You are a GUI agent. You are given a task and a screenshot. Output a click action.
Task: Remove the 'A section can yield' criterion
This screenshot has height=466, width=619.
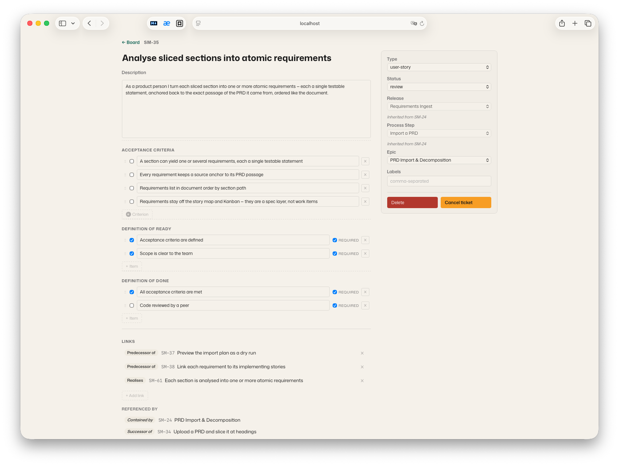click(365, 161)
